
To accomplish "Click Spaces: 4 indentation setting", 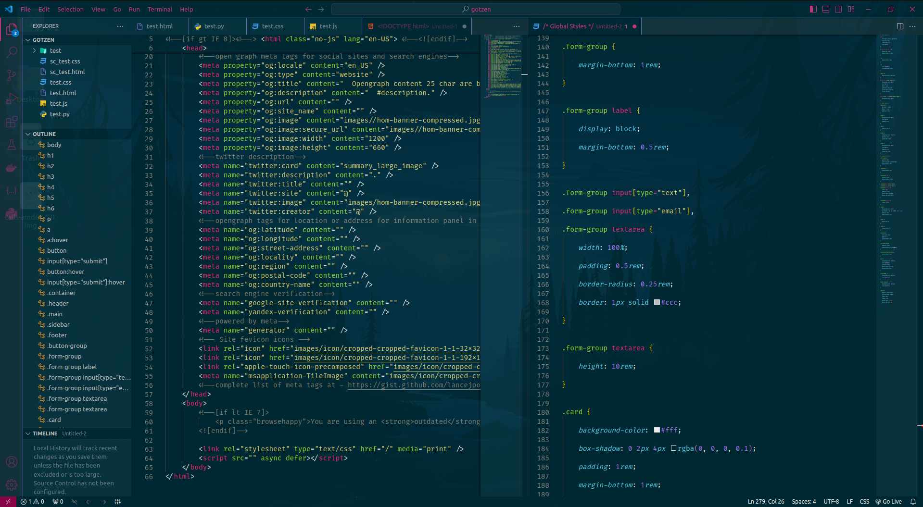I will [x=804, y=502].
